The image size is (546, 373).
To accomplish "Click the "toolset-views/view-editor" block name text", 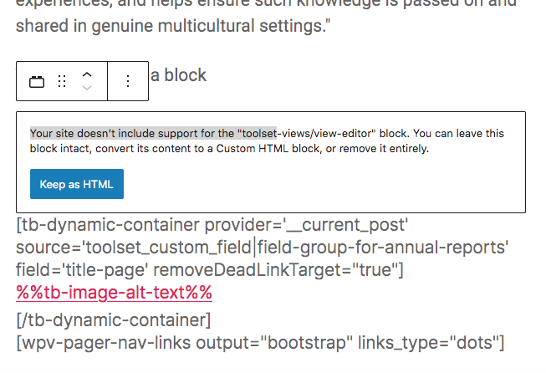I will [x=307, y=133].
